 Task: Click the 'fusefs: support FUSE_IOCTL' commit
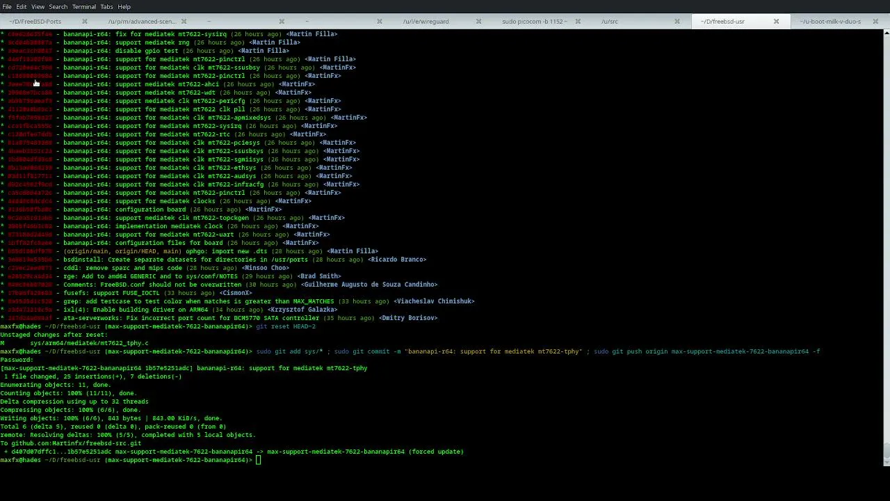click(x=127, y=293)
